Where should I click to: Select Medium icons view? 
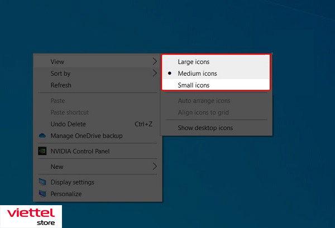pos(216,74)
